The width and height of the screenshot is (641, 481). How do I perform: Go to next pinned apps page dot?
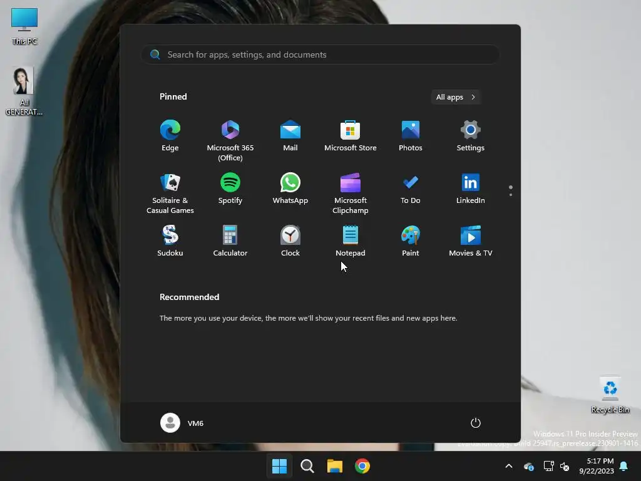pyautogui.click(x=511, y=195)
